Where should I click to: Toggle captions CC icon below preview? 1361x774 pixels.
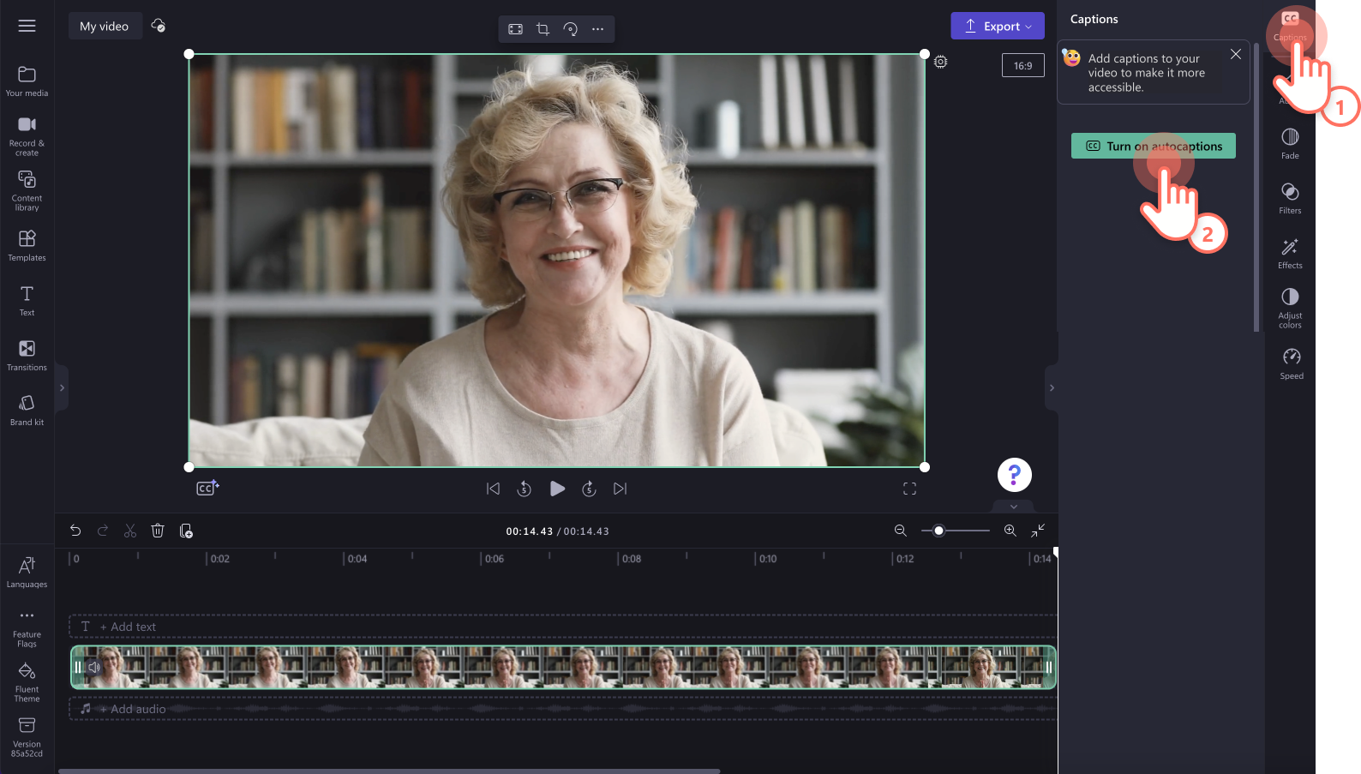tap(207, 488)
